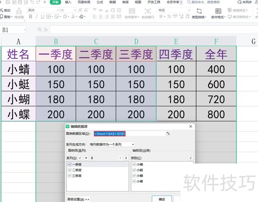Uncheck the 三季度 series checkbox
Viewport: 258px width, 202px height.
point(70,176)
